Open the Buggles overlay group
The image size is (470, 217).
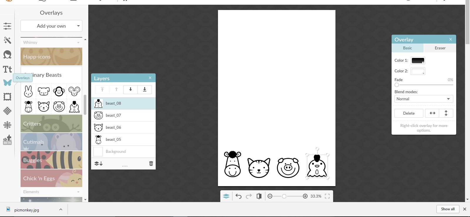pyautogui.click(x=51, y=160)
